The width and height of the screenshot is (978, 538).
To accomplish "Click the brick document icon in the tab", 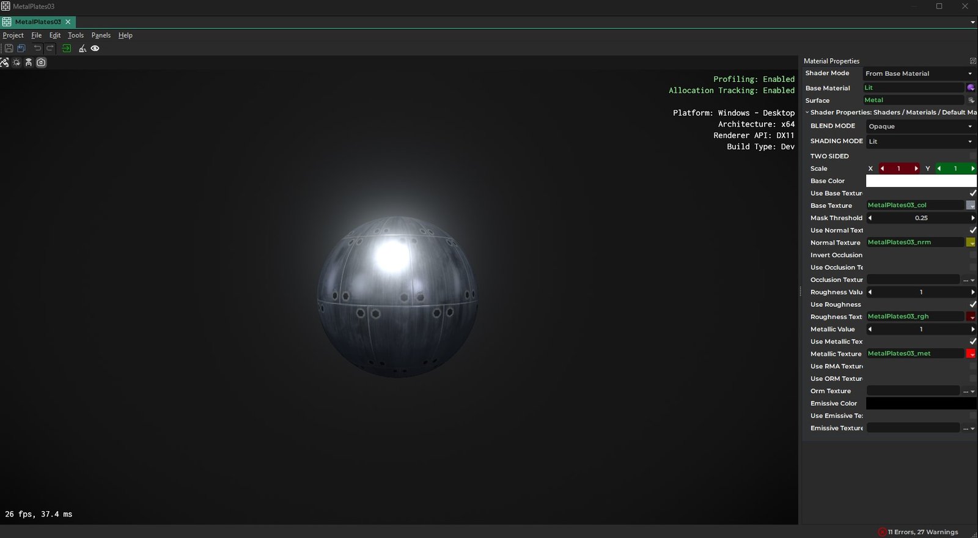I will (x=7, y=21).
